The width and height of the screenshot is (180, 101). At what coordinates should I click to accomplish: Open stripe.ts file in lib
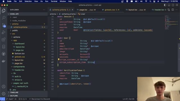point(28,80)
